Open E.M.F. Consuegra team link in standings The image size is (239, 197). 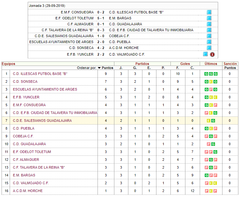point(29,105)
